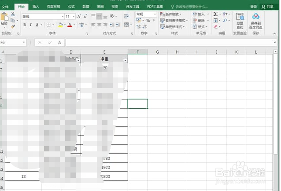Image resolution: width=281 pixels, height=191 pixels.
Task: Click the bottom align icon
Action: point(105,16)
